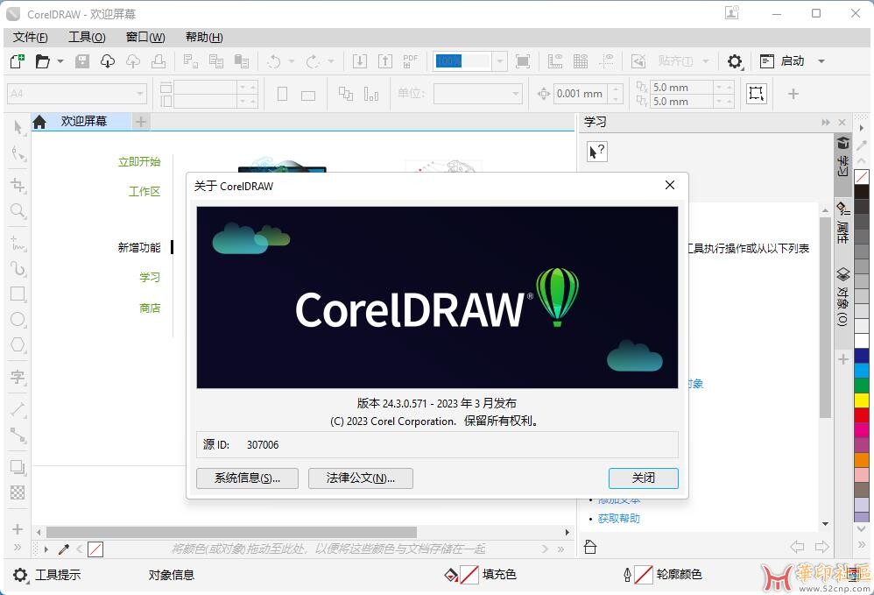The image size is (874, 595).
Task: Open the File (文件) menu
Action: coord(30,38)
